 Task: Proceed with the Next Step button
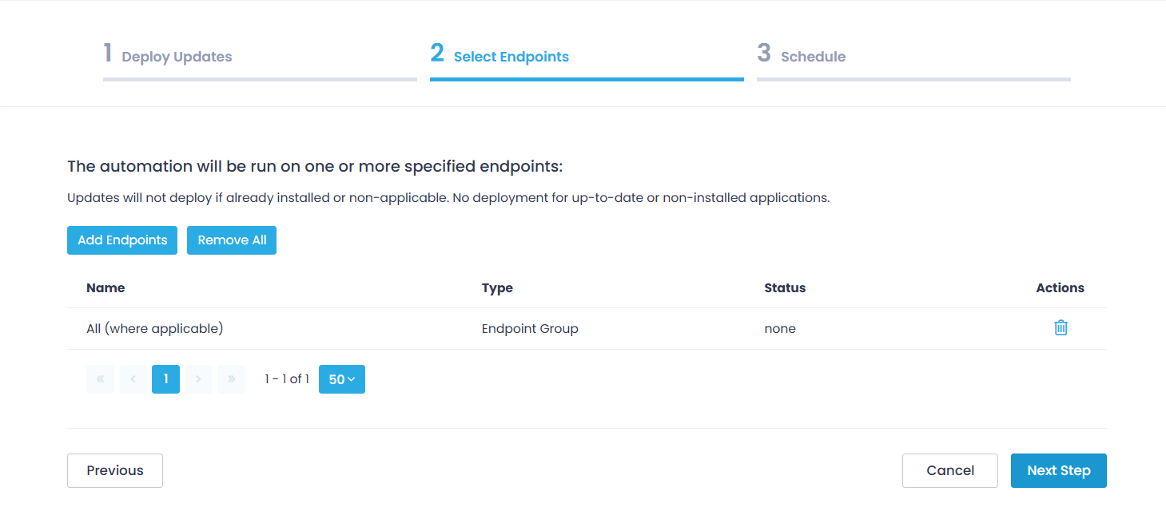(x=1058, y=470)
